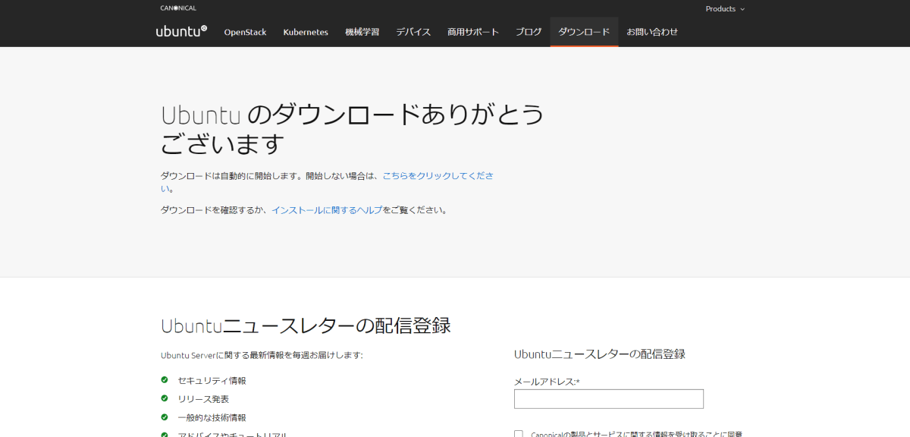
Task: Go to the ブログ page
Action: tap(529, 32)
